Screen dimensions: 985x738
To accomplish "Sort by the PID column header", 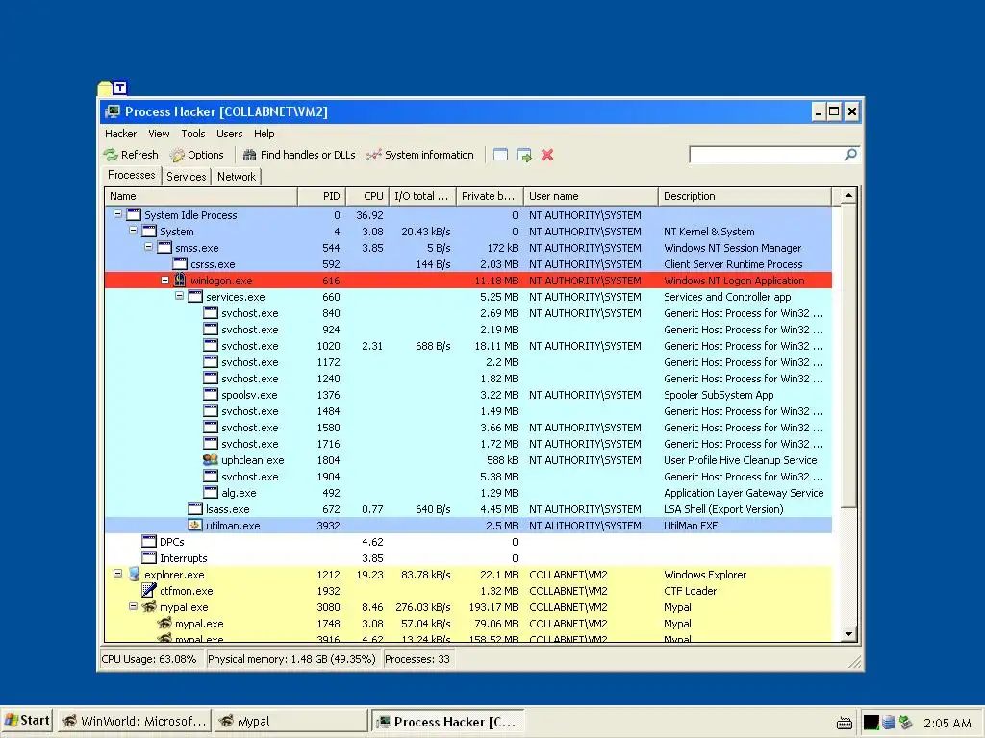I will click(321, 196).
